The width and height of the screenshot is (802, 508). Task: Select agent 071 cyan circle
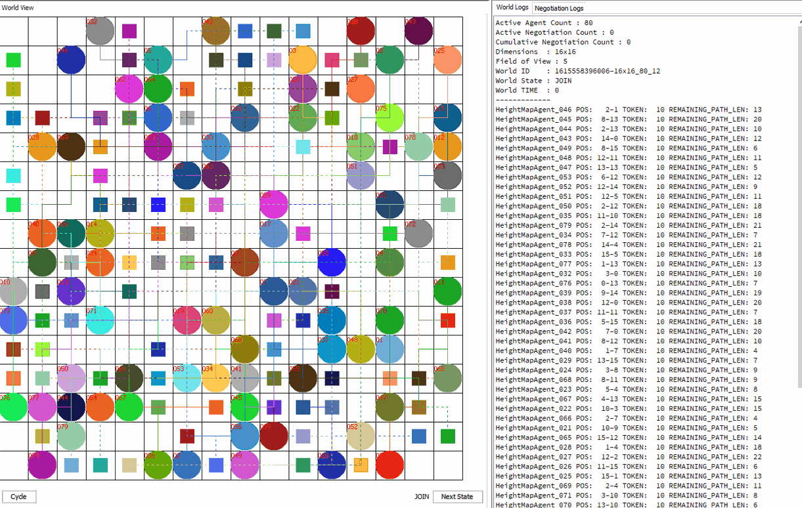click(x=100, y=320)
